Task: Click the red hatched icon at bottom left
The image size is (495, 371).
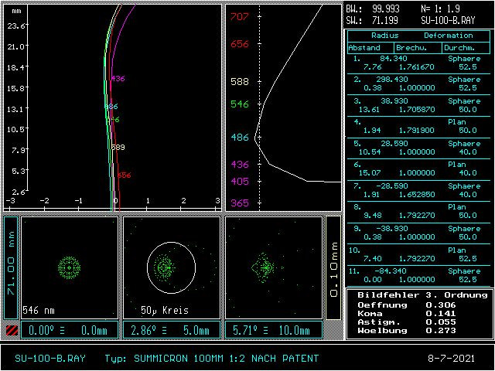Action: click(x=11, y=331)
